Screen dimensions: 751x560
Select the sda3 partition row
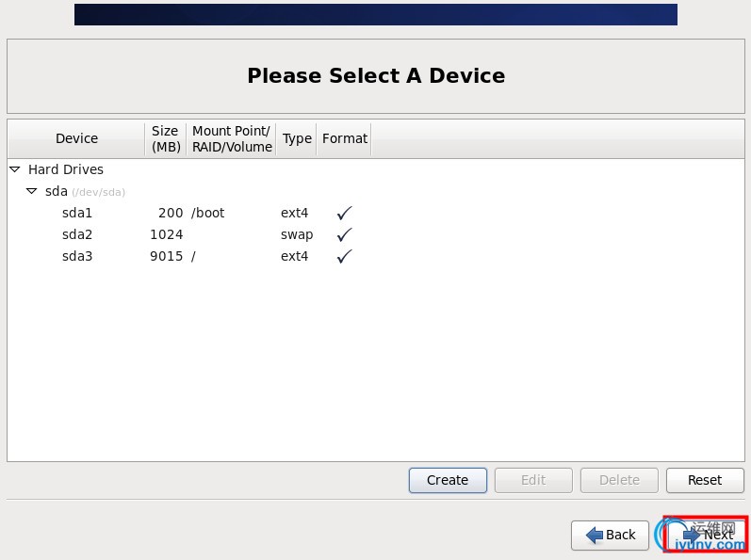(x=376, y=256)
